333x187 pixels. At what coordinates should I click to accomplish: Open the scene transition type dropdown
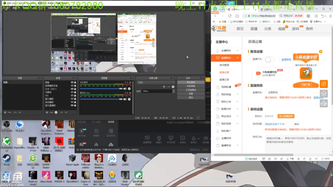point(156,82)
